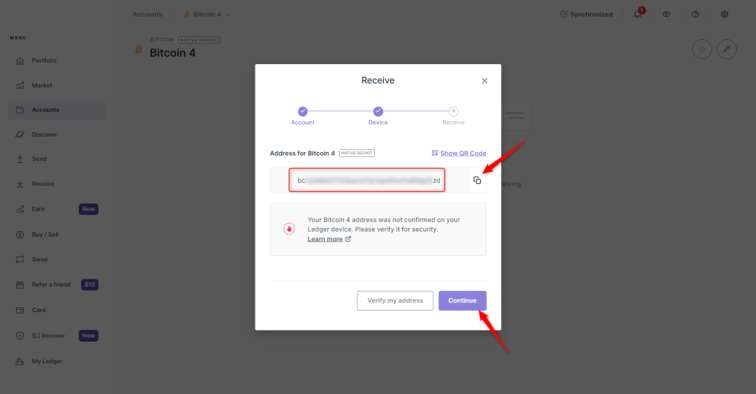Select the Bitcoin address field
756x394 pixels.
367,181
